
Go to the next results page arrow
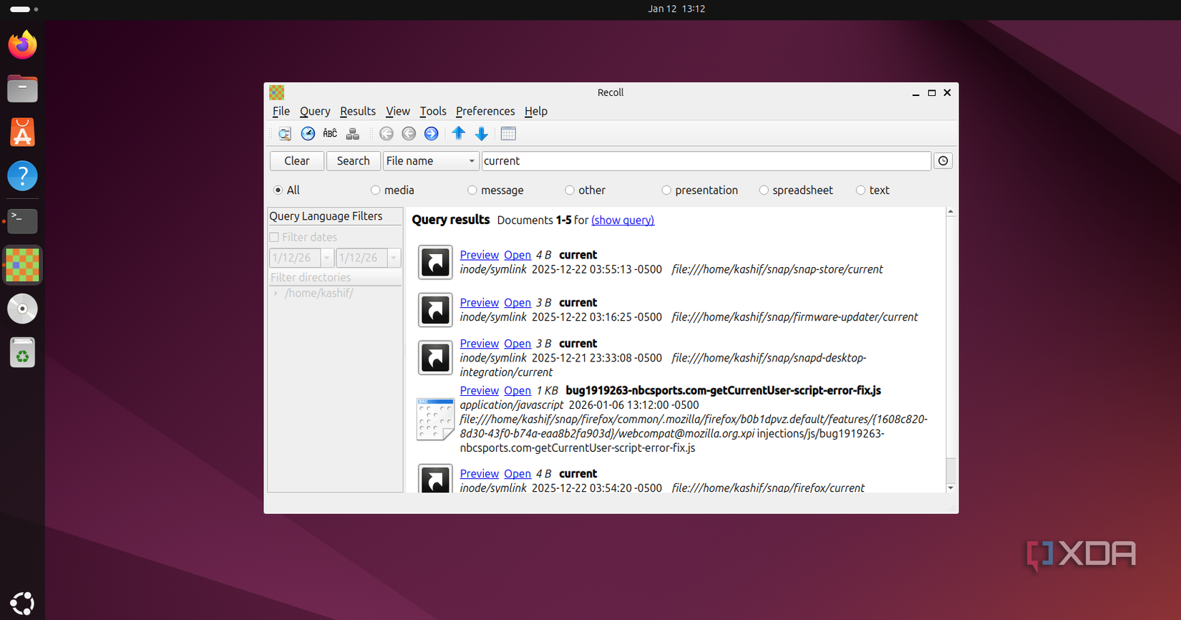tap(431, 134)
